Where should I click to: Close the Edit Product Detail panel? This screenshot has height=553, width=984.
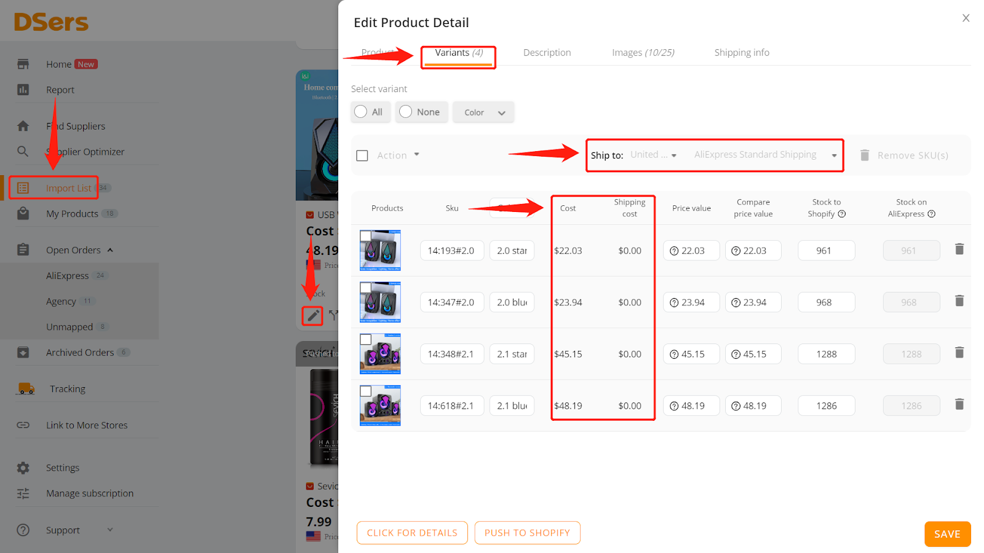click(966, 18)
